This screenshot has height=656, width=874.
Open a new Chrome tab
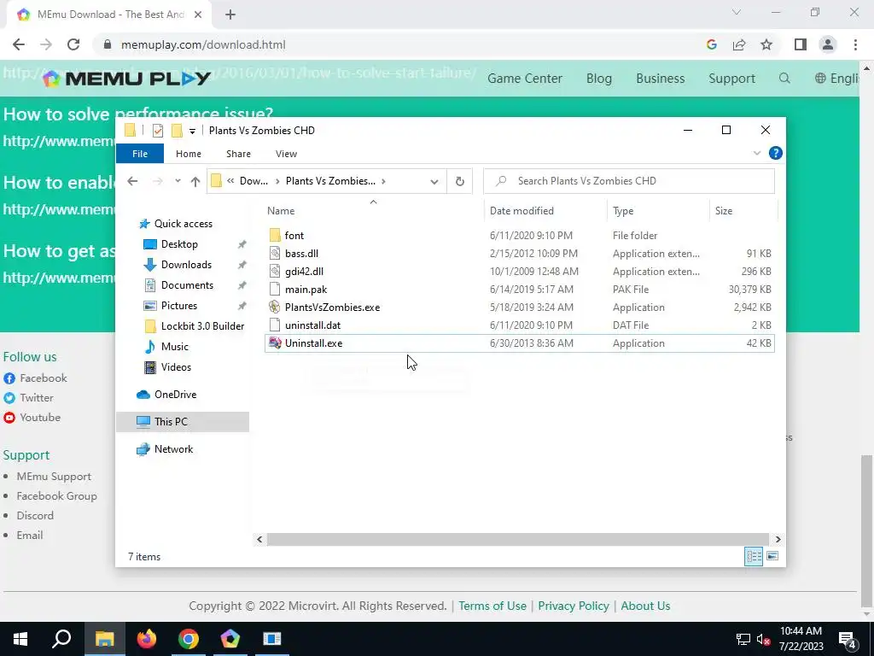230,15
